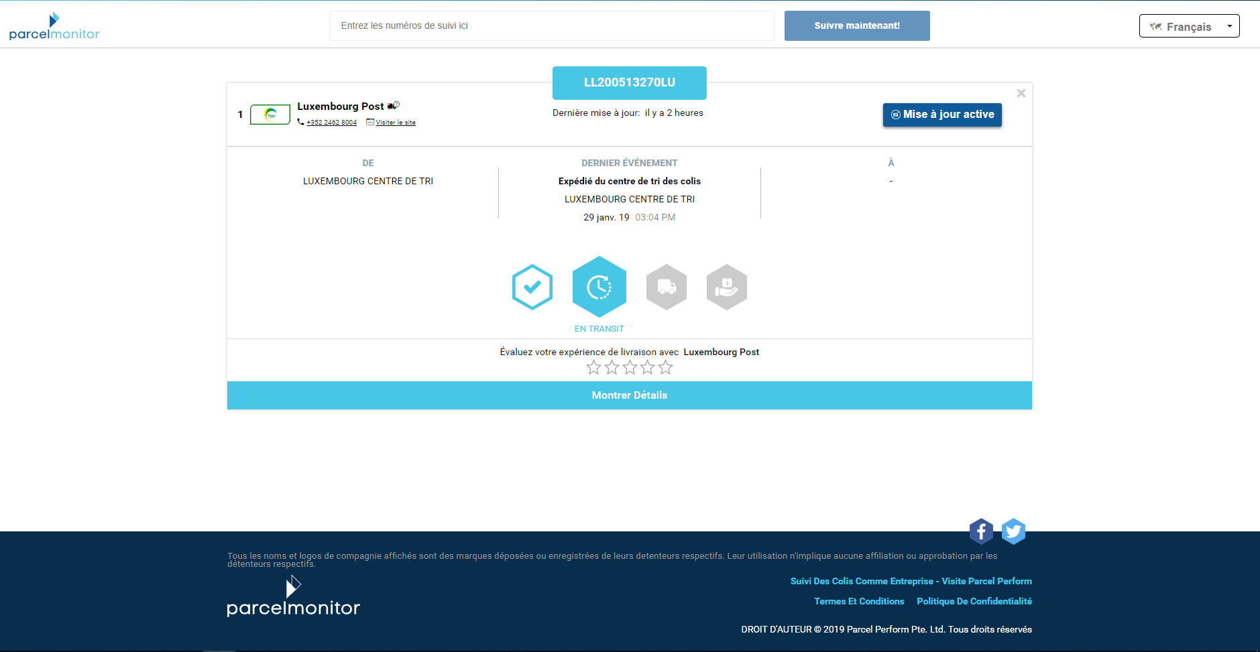
Task: Rate delivery with two stars
Action: pos(612,367)
